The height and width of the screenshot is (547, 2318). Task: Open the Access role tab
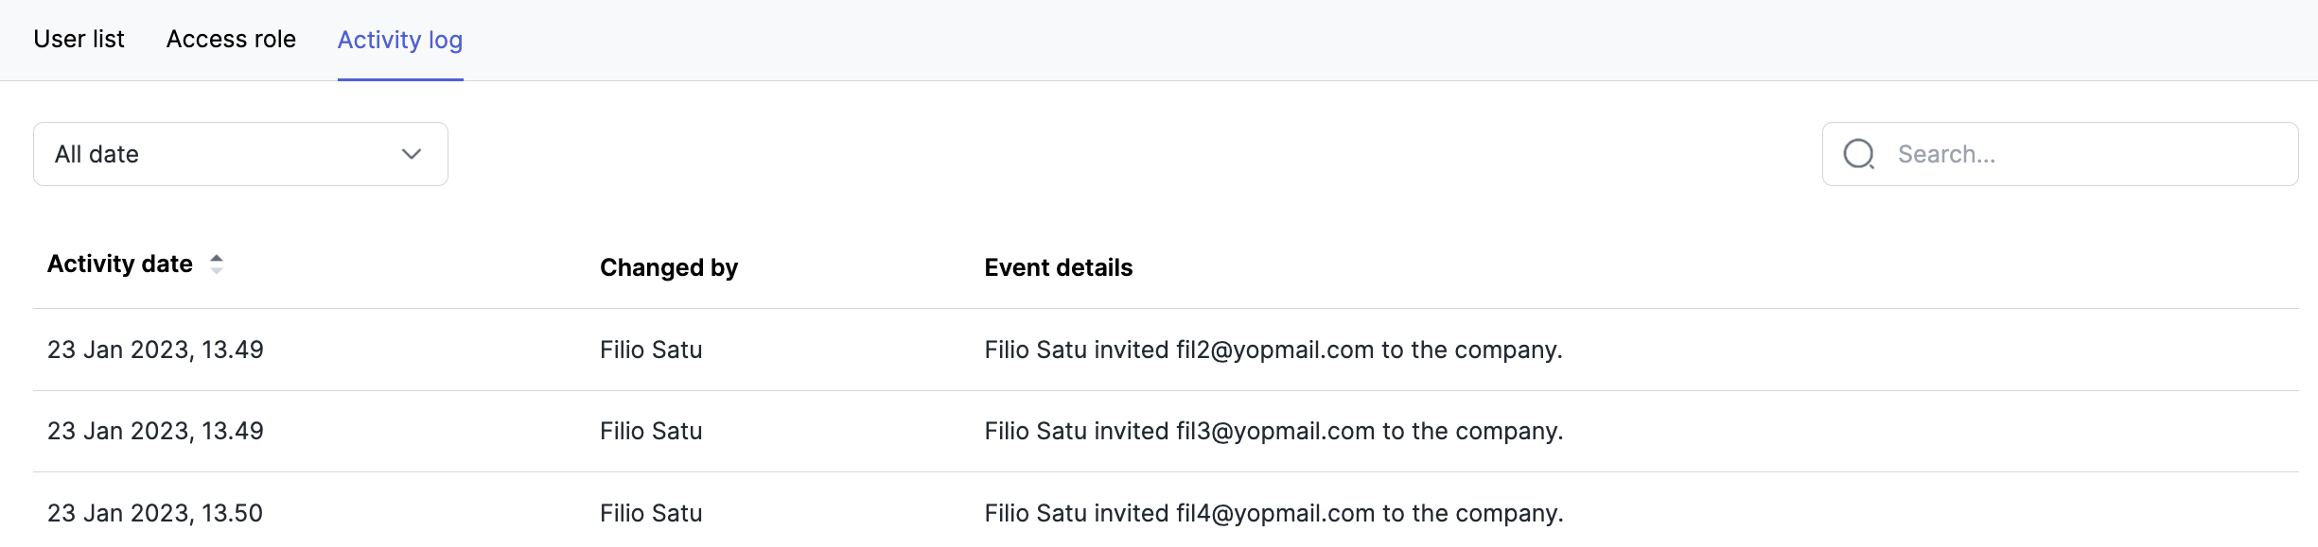pos(231,40)
